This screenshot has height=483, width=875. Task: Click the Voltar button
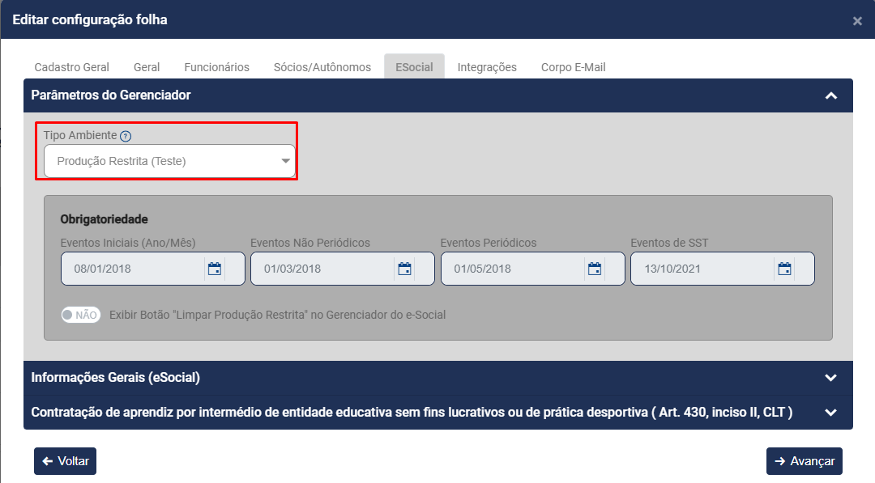66,460
